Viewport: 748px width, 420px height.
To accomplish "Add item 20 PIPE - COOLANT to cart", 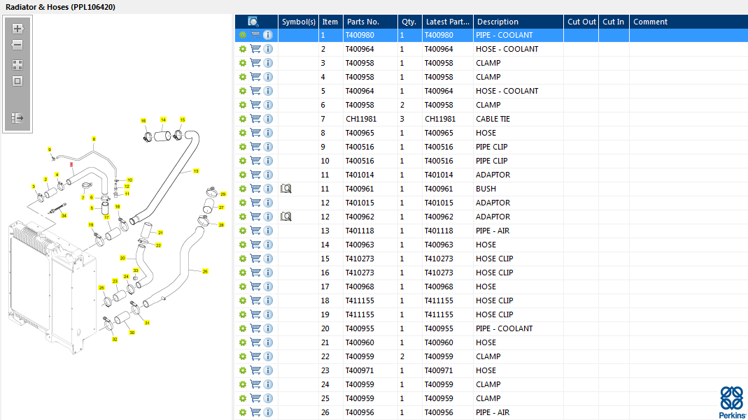I will pyautogui.click(x=255, y=328).
